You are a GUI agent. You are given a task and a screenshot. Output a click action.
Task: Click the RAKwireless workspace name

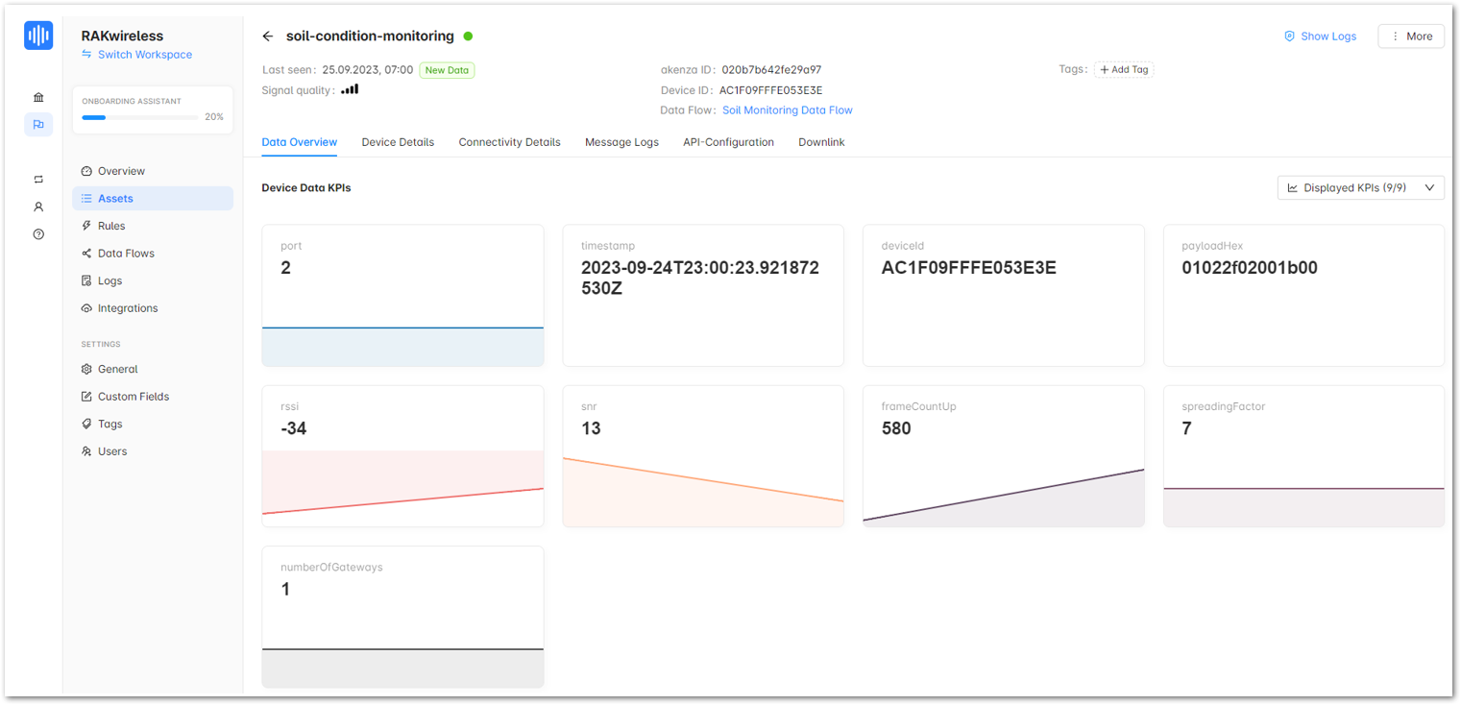[122, 36]
